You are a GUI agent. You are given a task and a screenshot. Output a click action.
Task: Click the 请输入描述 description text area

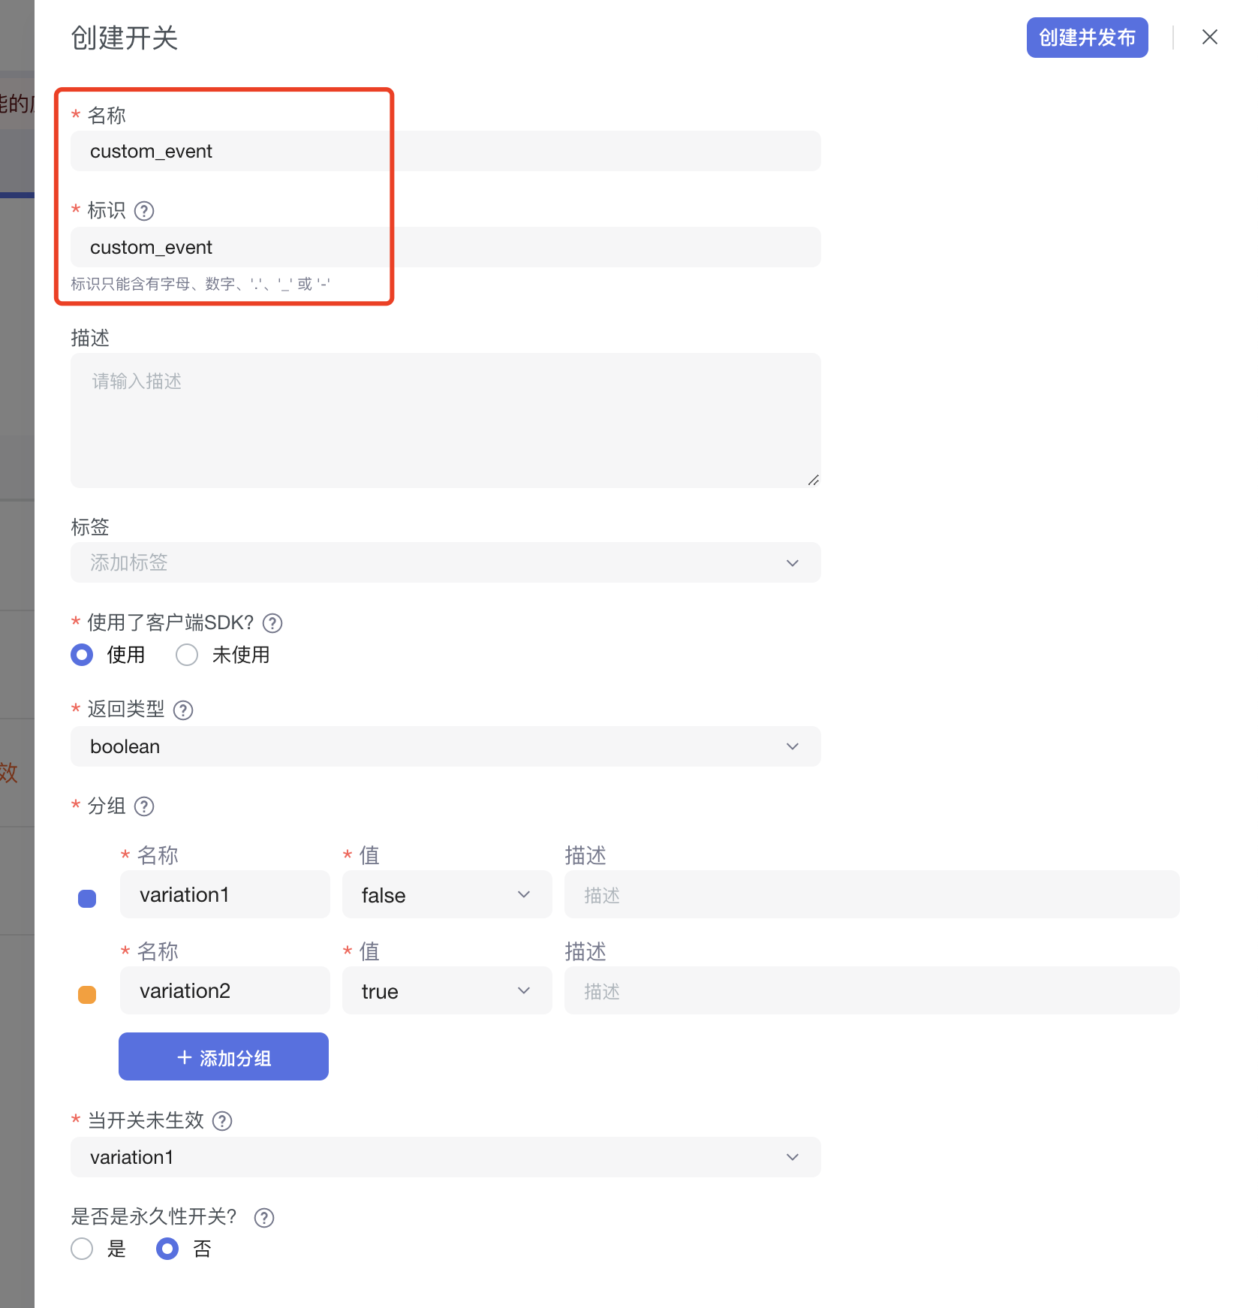tap(445, 420)
